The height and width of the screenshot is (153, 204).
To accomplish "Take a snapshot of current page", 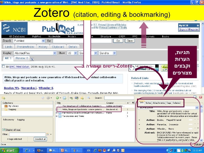I will [x=76, y=98].
